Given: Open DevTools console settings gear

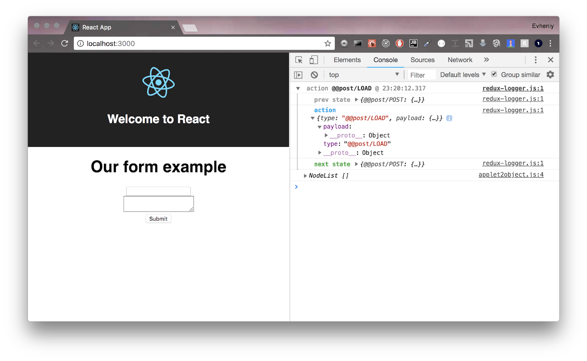Looking at the screenshot, I should click(x=550, y=75).
